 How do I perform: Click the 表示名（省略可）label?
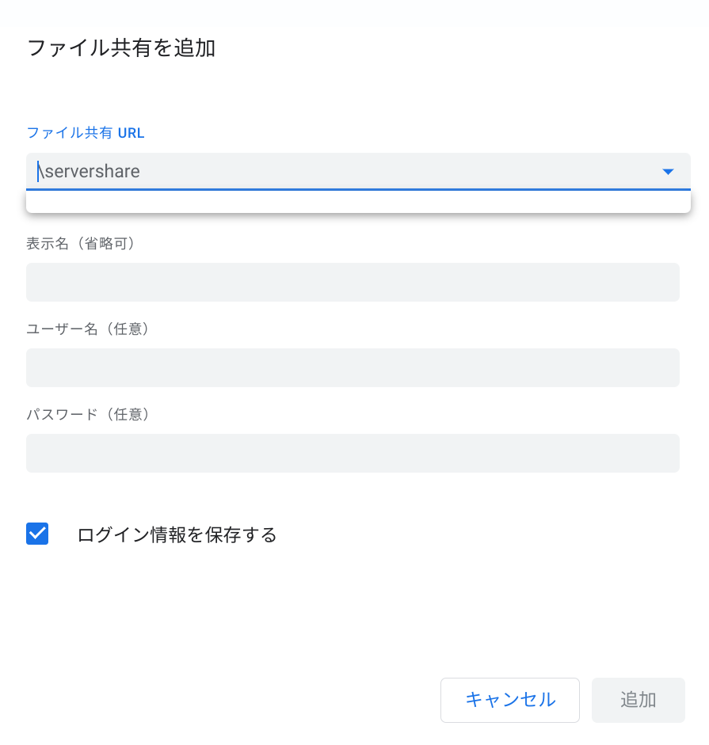pyautogui.click(x=81, y=244)
